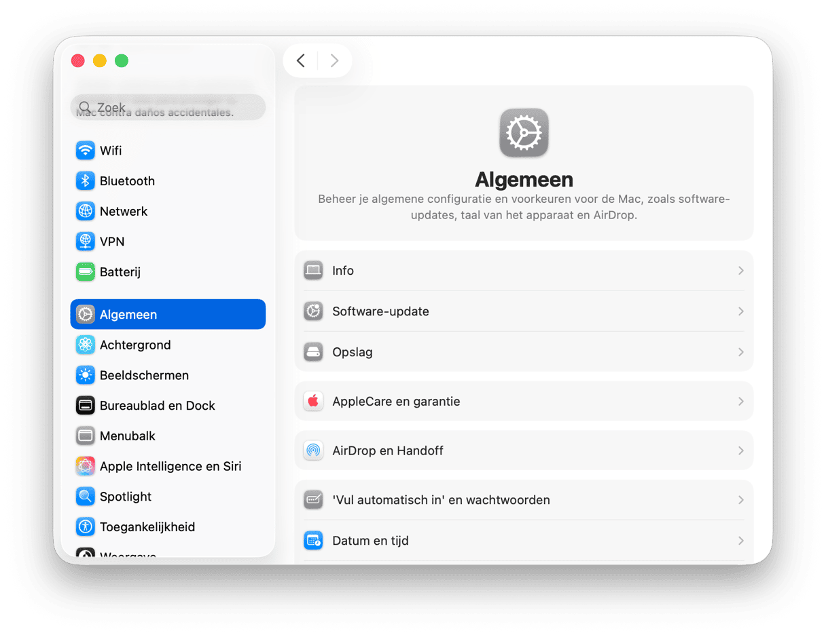
Task: Select the Beeldschermen sun icon
Action: click(x=85, y=375)
